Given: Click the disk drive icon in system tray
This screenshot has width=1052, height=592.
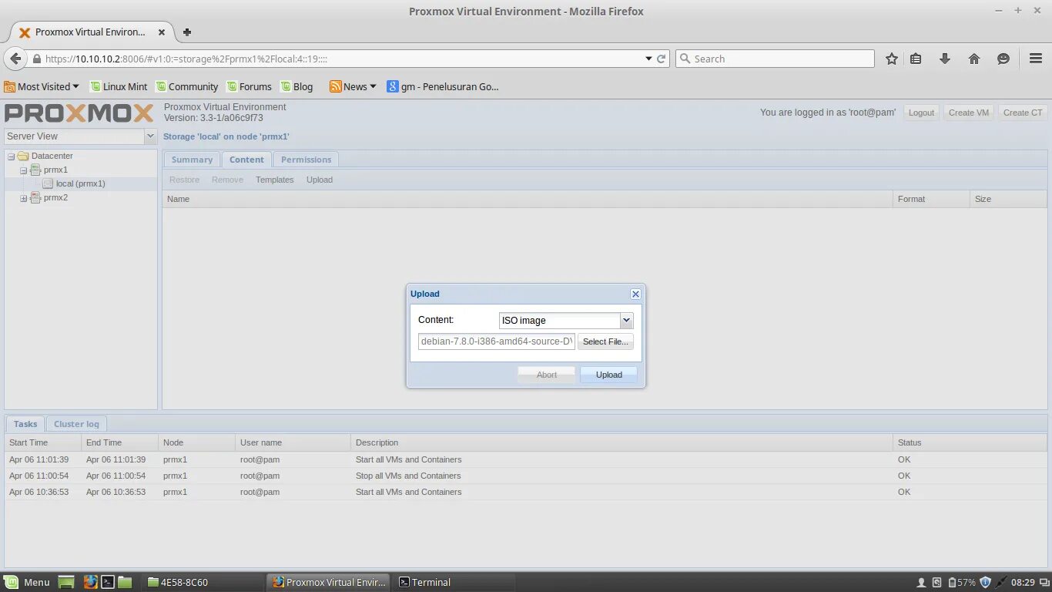Looking at the screenshot, I should [937, 583].
